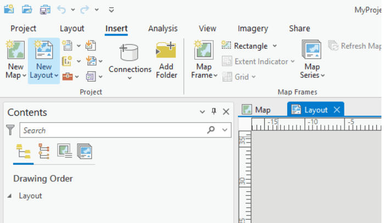Click the Add Folder icon
The width and height of the screenshot is (384, 223).
tap(166, 51)
